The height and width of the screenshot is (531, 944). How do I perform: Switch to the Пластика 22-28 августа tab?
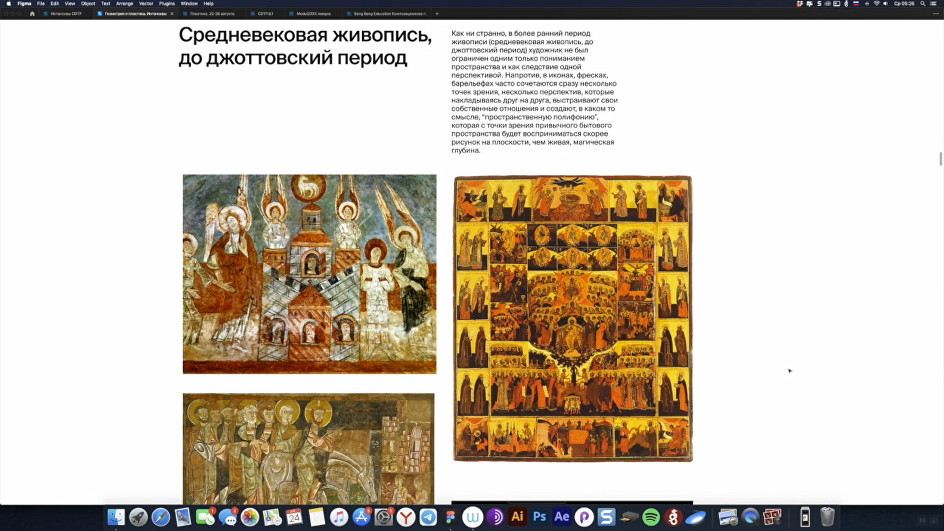tap(211, 14)
